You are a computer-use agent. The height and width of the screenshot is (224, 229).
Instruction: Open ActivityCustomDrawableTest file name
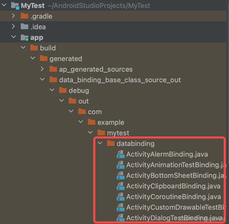(177, 207)
